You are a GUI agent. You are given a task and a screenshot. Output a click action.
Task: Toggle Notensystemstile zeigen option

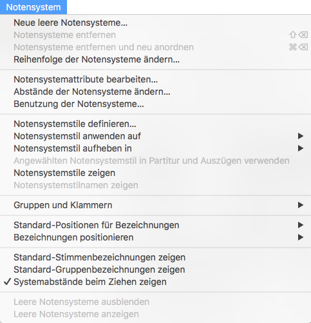[155, 173]
